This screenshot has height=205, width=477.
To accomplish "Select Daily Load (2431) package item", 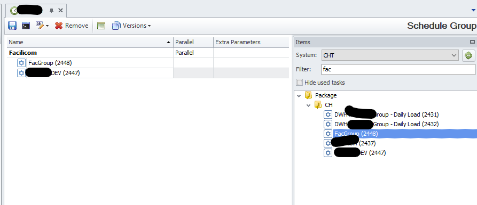I will 387,114.
